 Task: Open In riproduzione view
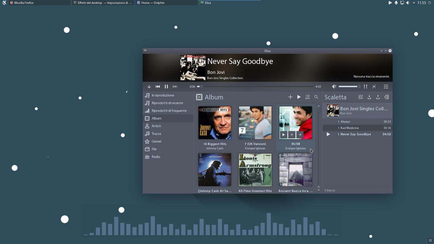(x=168, y=95)
